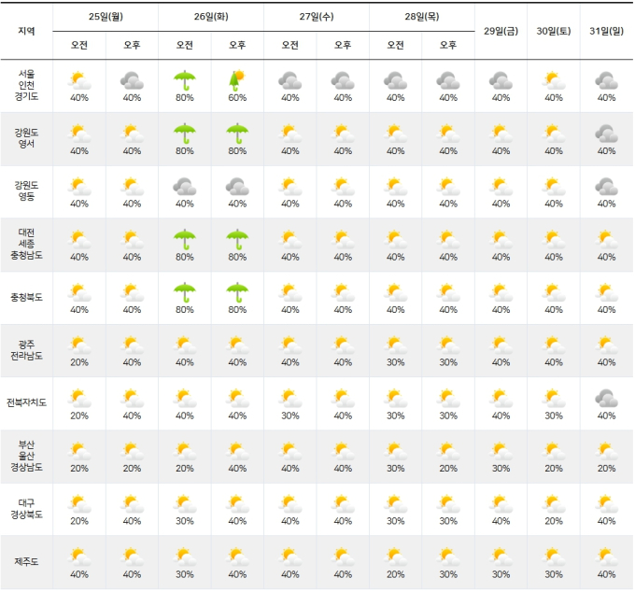The width and height of the screenshot is (635, 592).
Task: Click the 20% value for 대구 경상북도 on 25일 오전
Action: 79,521
